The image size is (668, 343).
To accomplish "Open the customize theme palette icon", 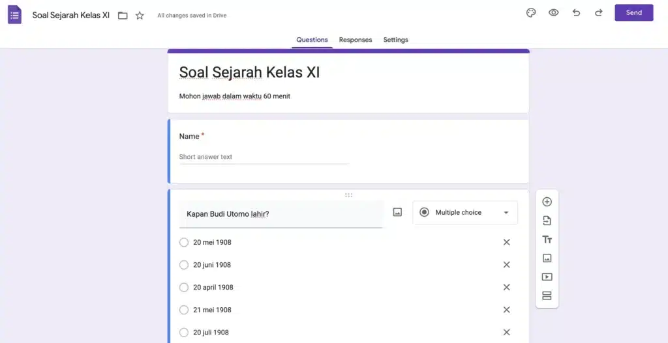I will [x=531, y=13].
